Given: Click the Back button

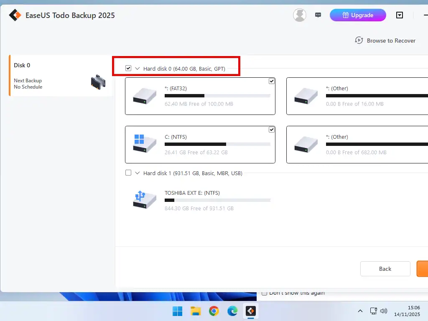Looking at the screenshot, I should (x=385, y=269).
